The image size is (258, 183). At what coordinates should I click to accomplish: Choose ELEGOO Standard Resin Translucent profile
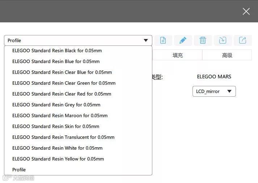[x=78, y=137]
